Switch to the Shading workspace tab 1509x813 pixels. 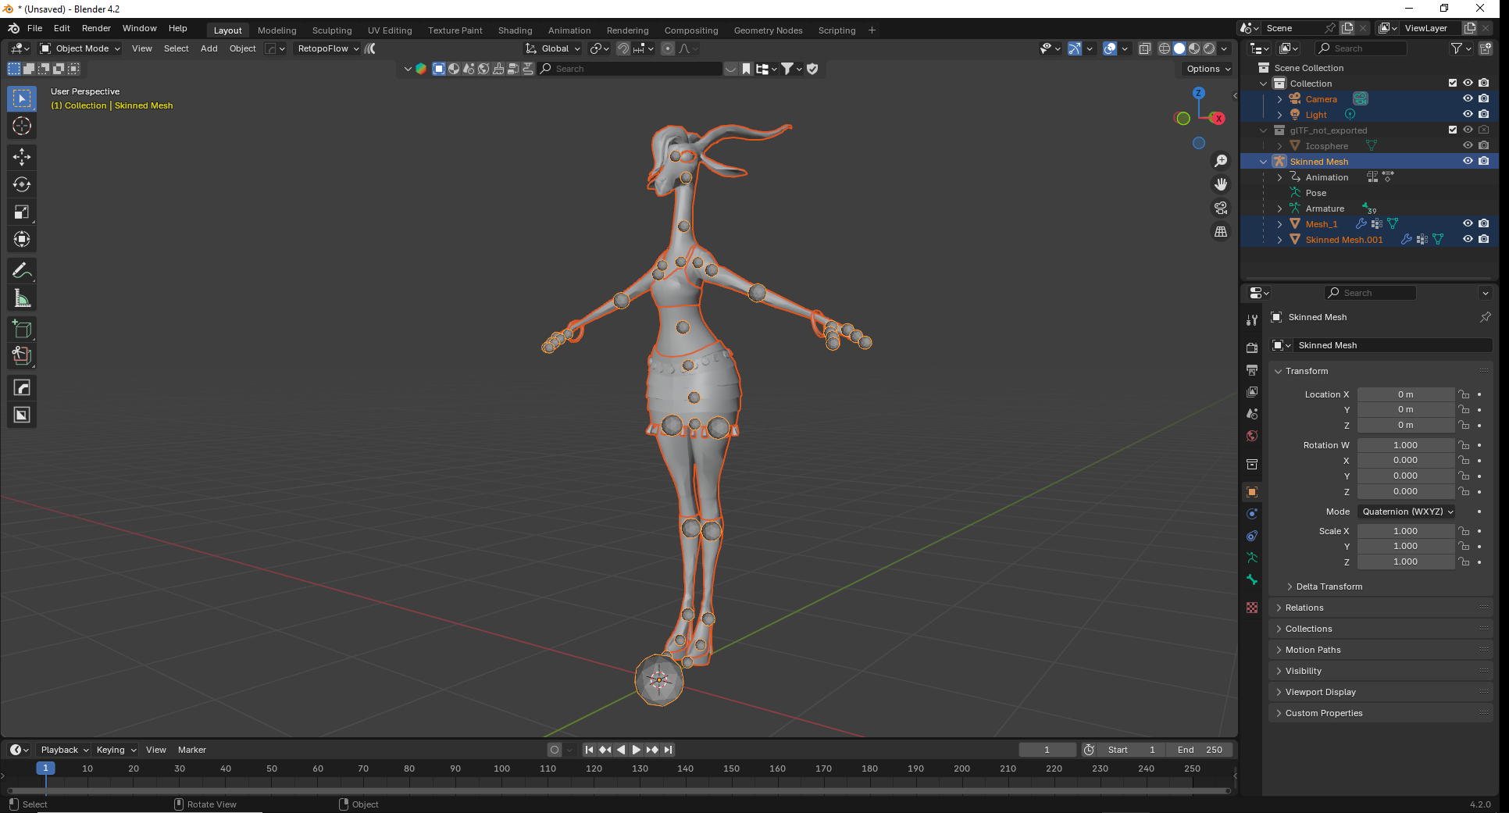[x=515, y=30]
